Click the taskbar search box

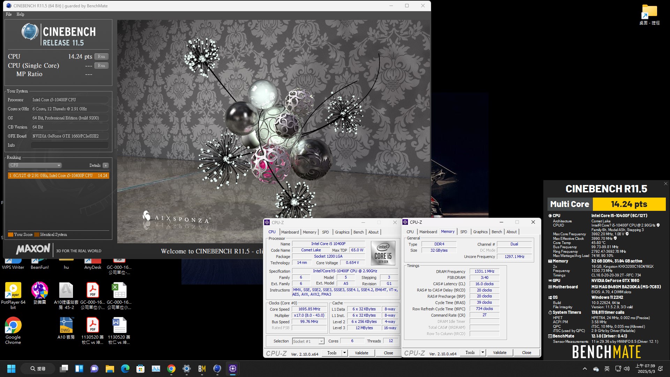(x=38, y=369)
